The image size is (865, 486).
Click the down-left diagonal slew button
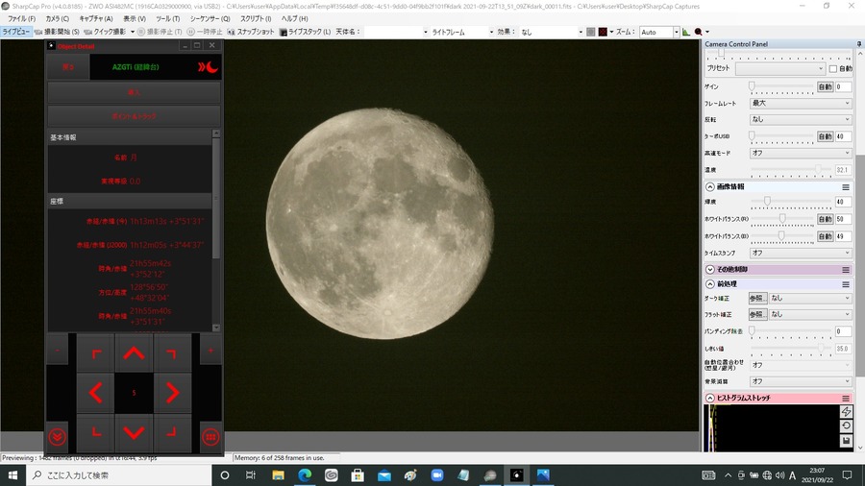[x=95, y=432]
